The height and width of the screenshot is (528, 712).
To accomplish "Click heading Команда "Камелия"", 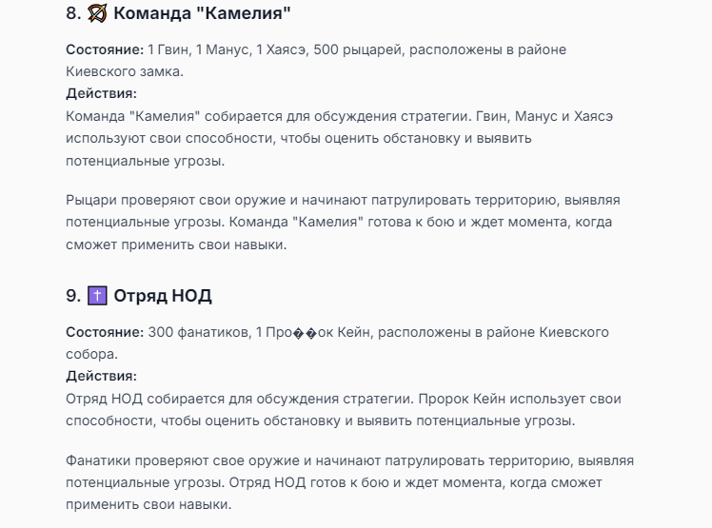I will [202, 13].
